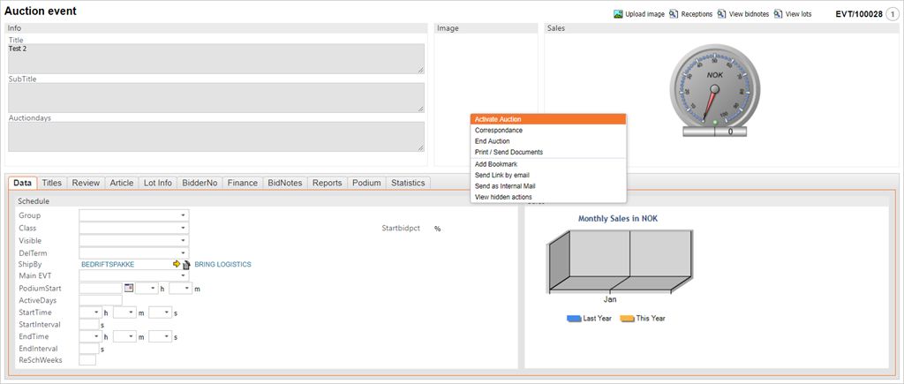Choose End Auction in the context menu

point(492,141)
